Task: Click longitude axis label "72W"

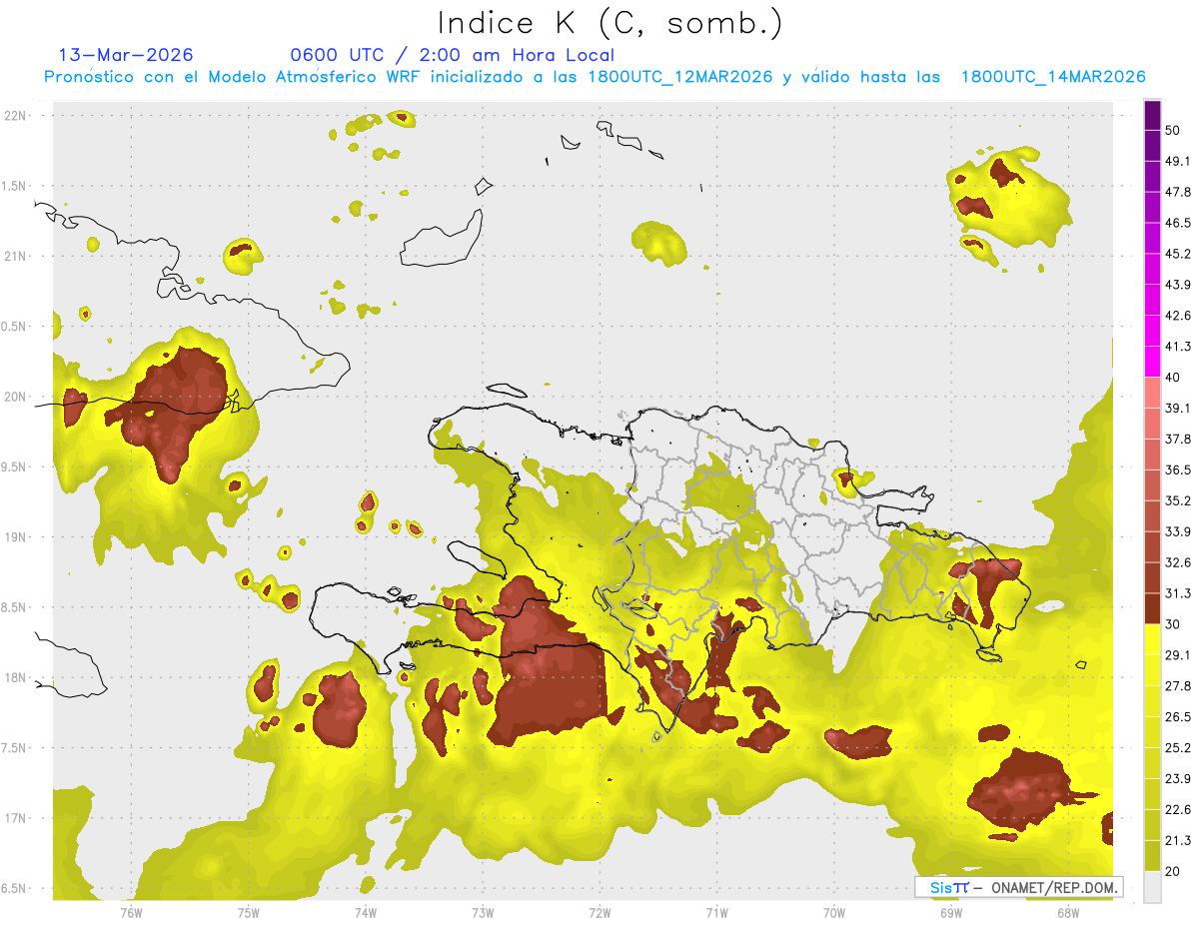Action: point(599,913)
